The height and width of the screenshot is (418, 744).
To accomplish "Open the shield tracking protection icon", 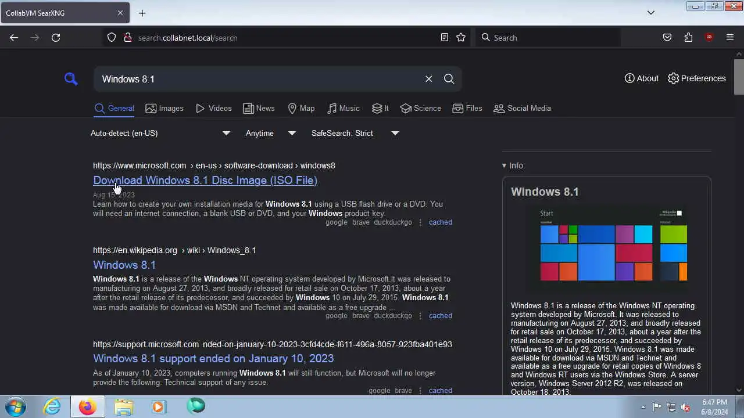I will 112,38.
